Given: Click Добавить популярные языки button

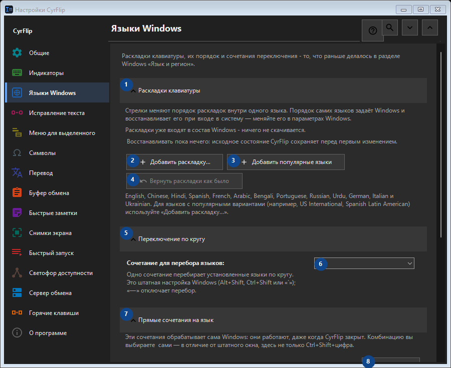Looking at the screenshot, I should (x=286, y=162).
